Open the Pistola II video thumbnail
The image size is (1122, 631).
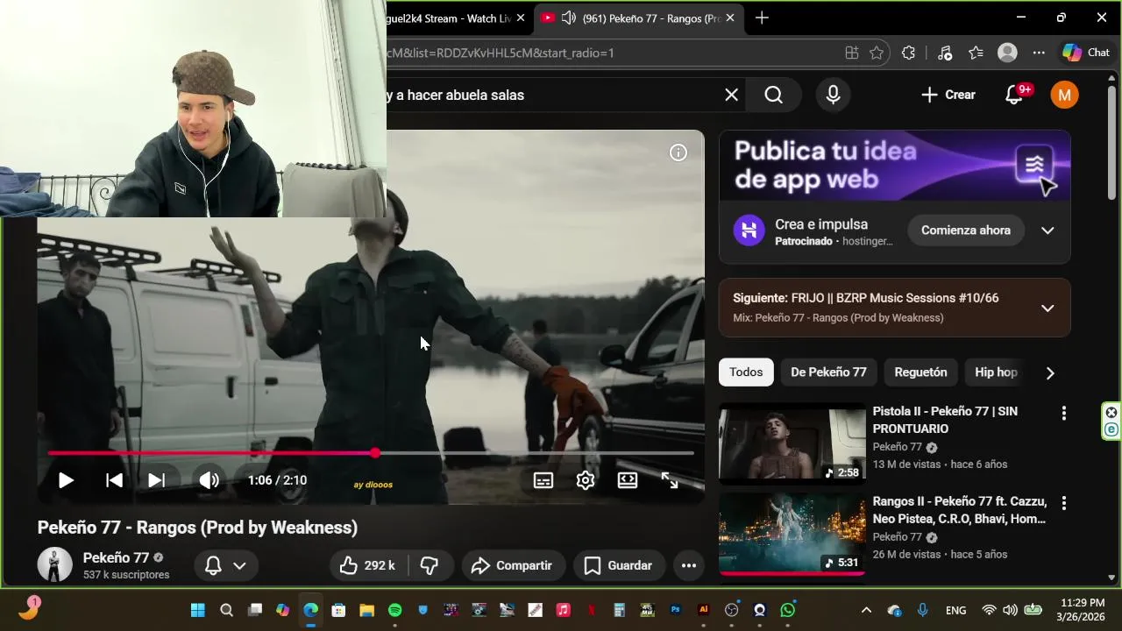coord(792,443)
